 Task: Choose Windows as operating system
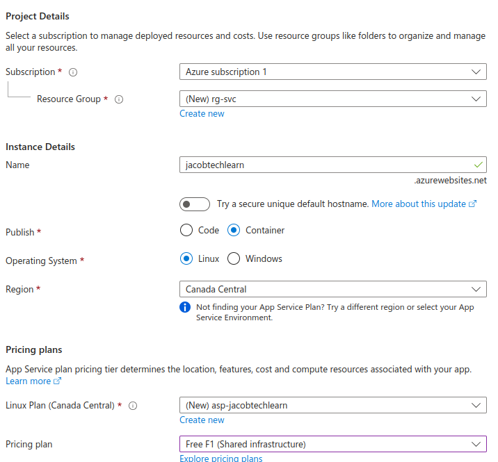[x=234, y=259]
